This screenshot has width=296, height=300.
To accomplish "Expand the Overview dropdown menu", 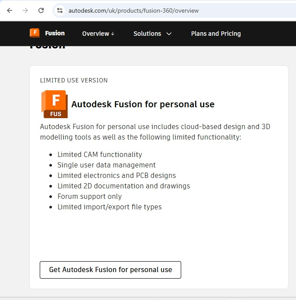I will [x=98, y=34].
